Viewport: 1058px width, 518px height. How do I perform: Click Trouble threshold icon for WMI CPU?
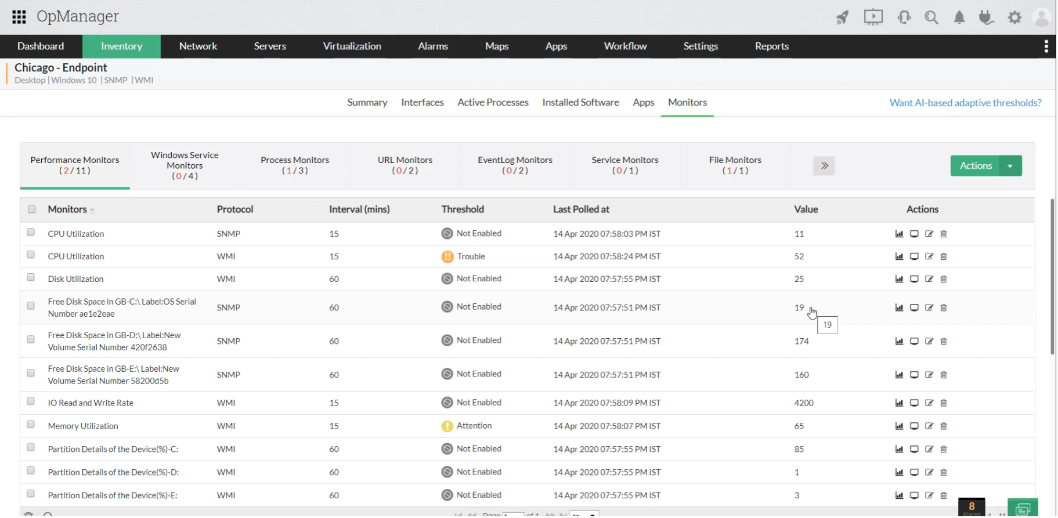point(447,256)
